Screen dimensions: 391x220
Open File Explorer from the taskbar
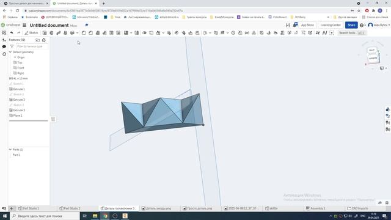95,216
